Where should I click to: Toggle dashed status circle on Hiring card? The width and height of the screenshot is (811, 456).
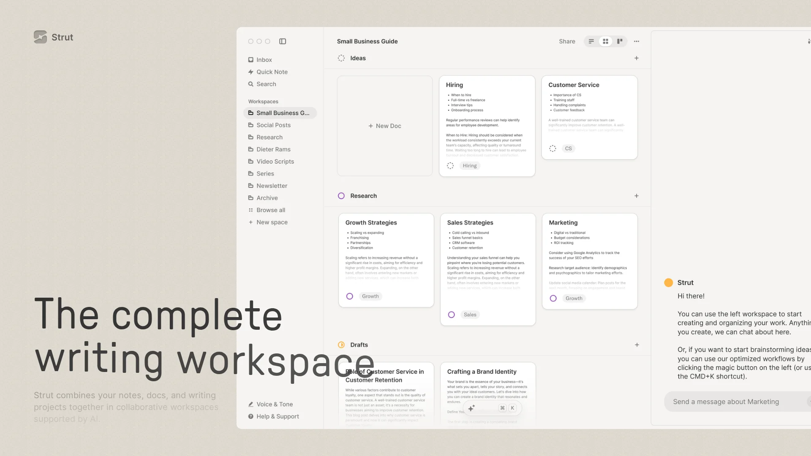(450, 166)
